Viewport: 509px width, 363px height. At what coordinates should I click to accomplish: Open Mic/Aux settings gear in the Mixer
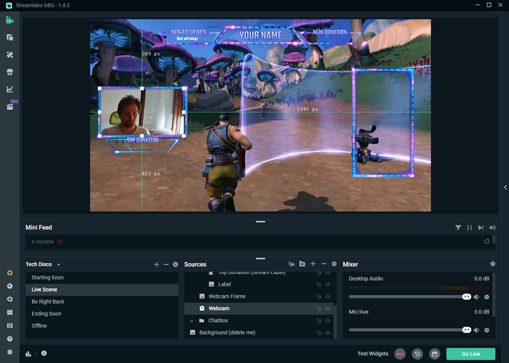point(487,330)
